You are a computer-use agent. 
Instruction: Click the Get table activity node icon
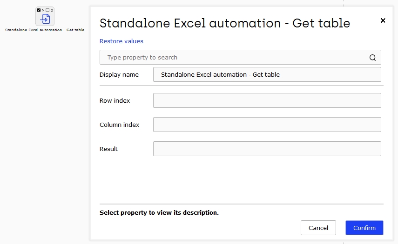pyautogui.click(x=45, y=19)
